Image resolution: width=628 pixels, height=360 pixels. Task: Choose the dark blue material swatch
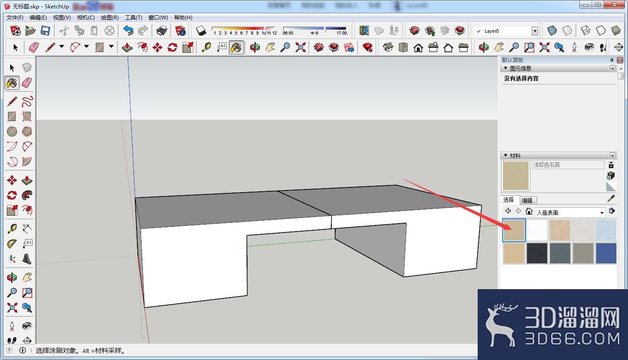point(606,253)
